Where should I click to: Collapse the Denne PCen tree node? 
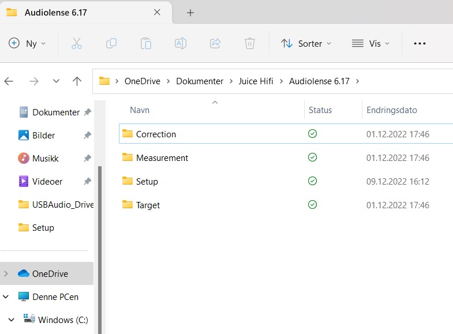pyautogui.click(x=6, y=297)
